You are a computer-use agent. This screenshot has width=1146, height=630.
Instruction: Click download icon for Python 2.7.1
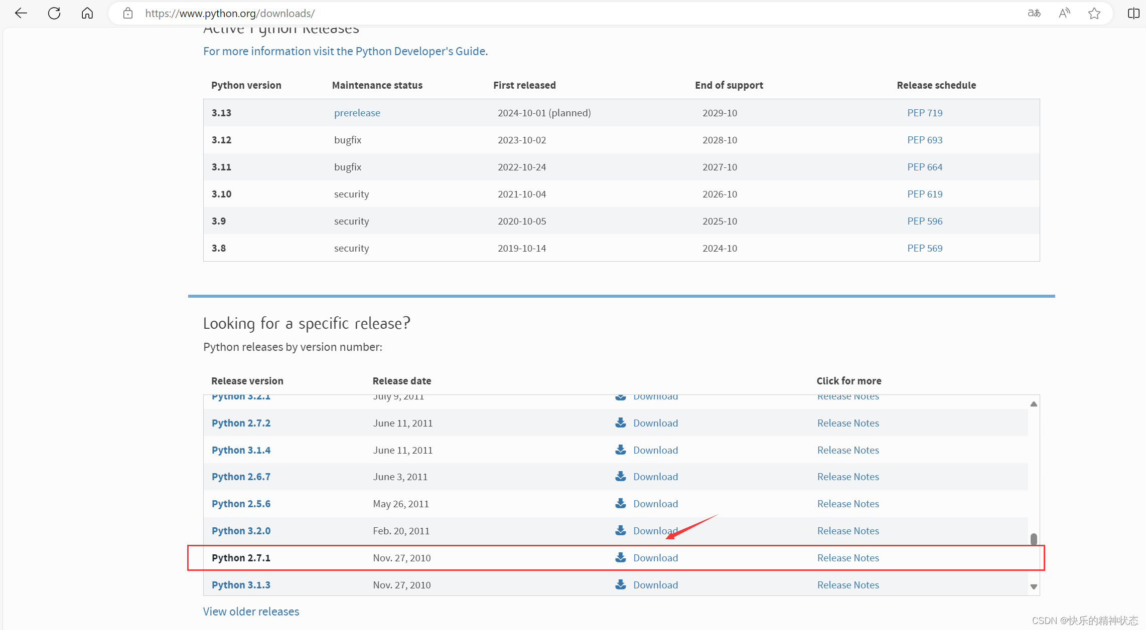[621, 557]
